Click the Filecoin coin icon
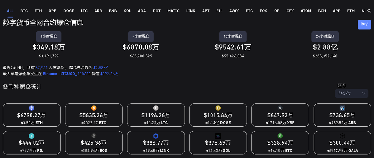 31,136
